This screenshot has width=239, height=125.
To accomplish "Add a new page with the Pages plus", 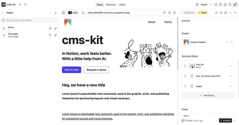I will coord(56,13).
